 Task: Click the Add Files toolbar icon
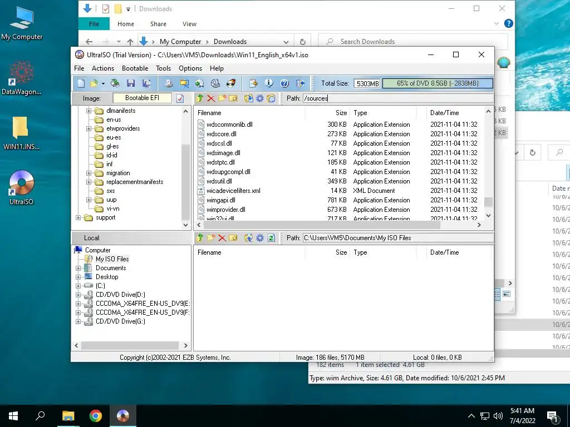click(x=253, y=83)
